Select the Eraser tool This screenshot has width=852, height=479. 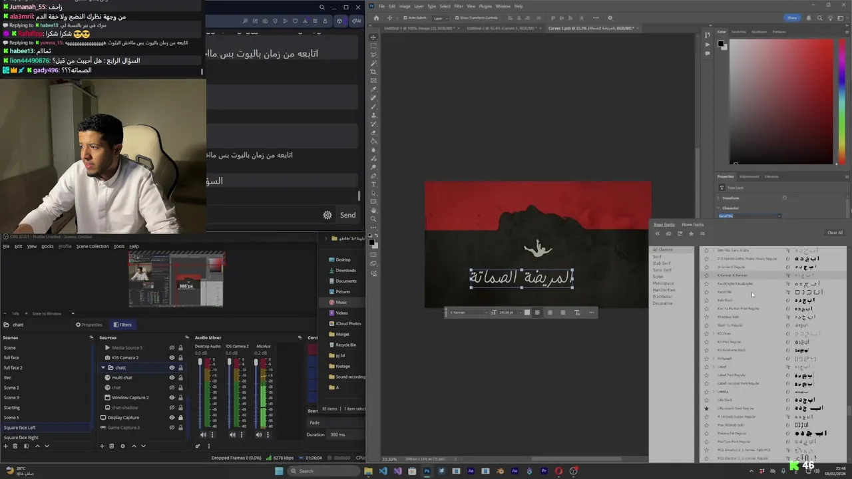373,132
